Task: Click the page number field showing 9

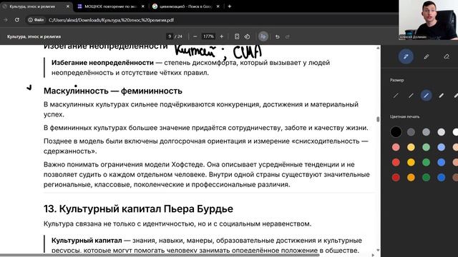Action: click(x=170, y=36)
